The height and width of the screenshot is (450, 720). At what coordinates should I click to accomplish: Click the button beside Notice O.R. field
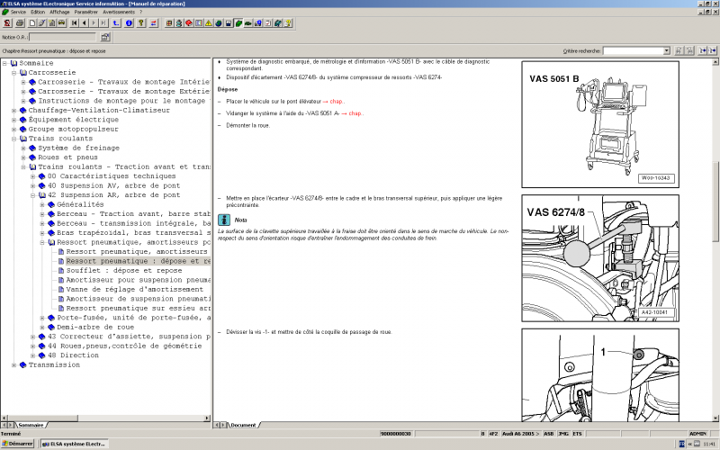point(105,38)
